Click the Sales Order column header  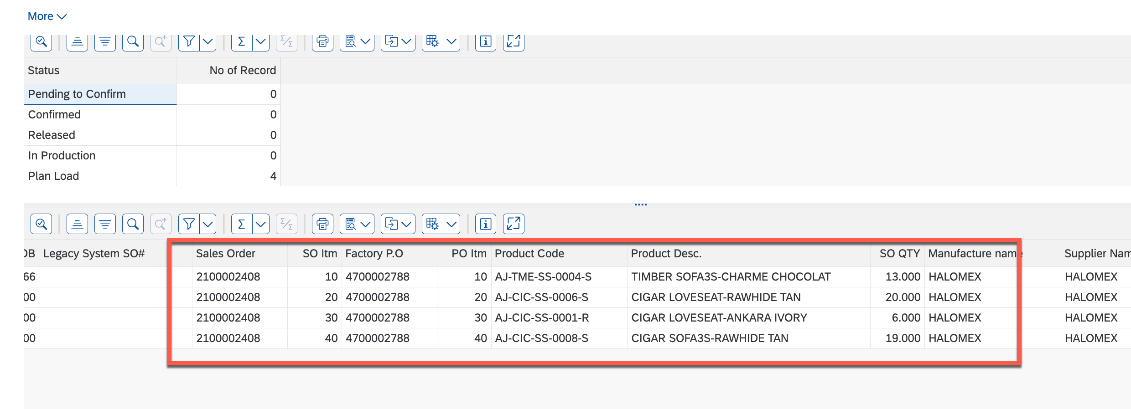pyautogui.click(x=226, y=254)
